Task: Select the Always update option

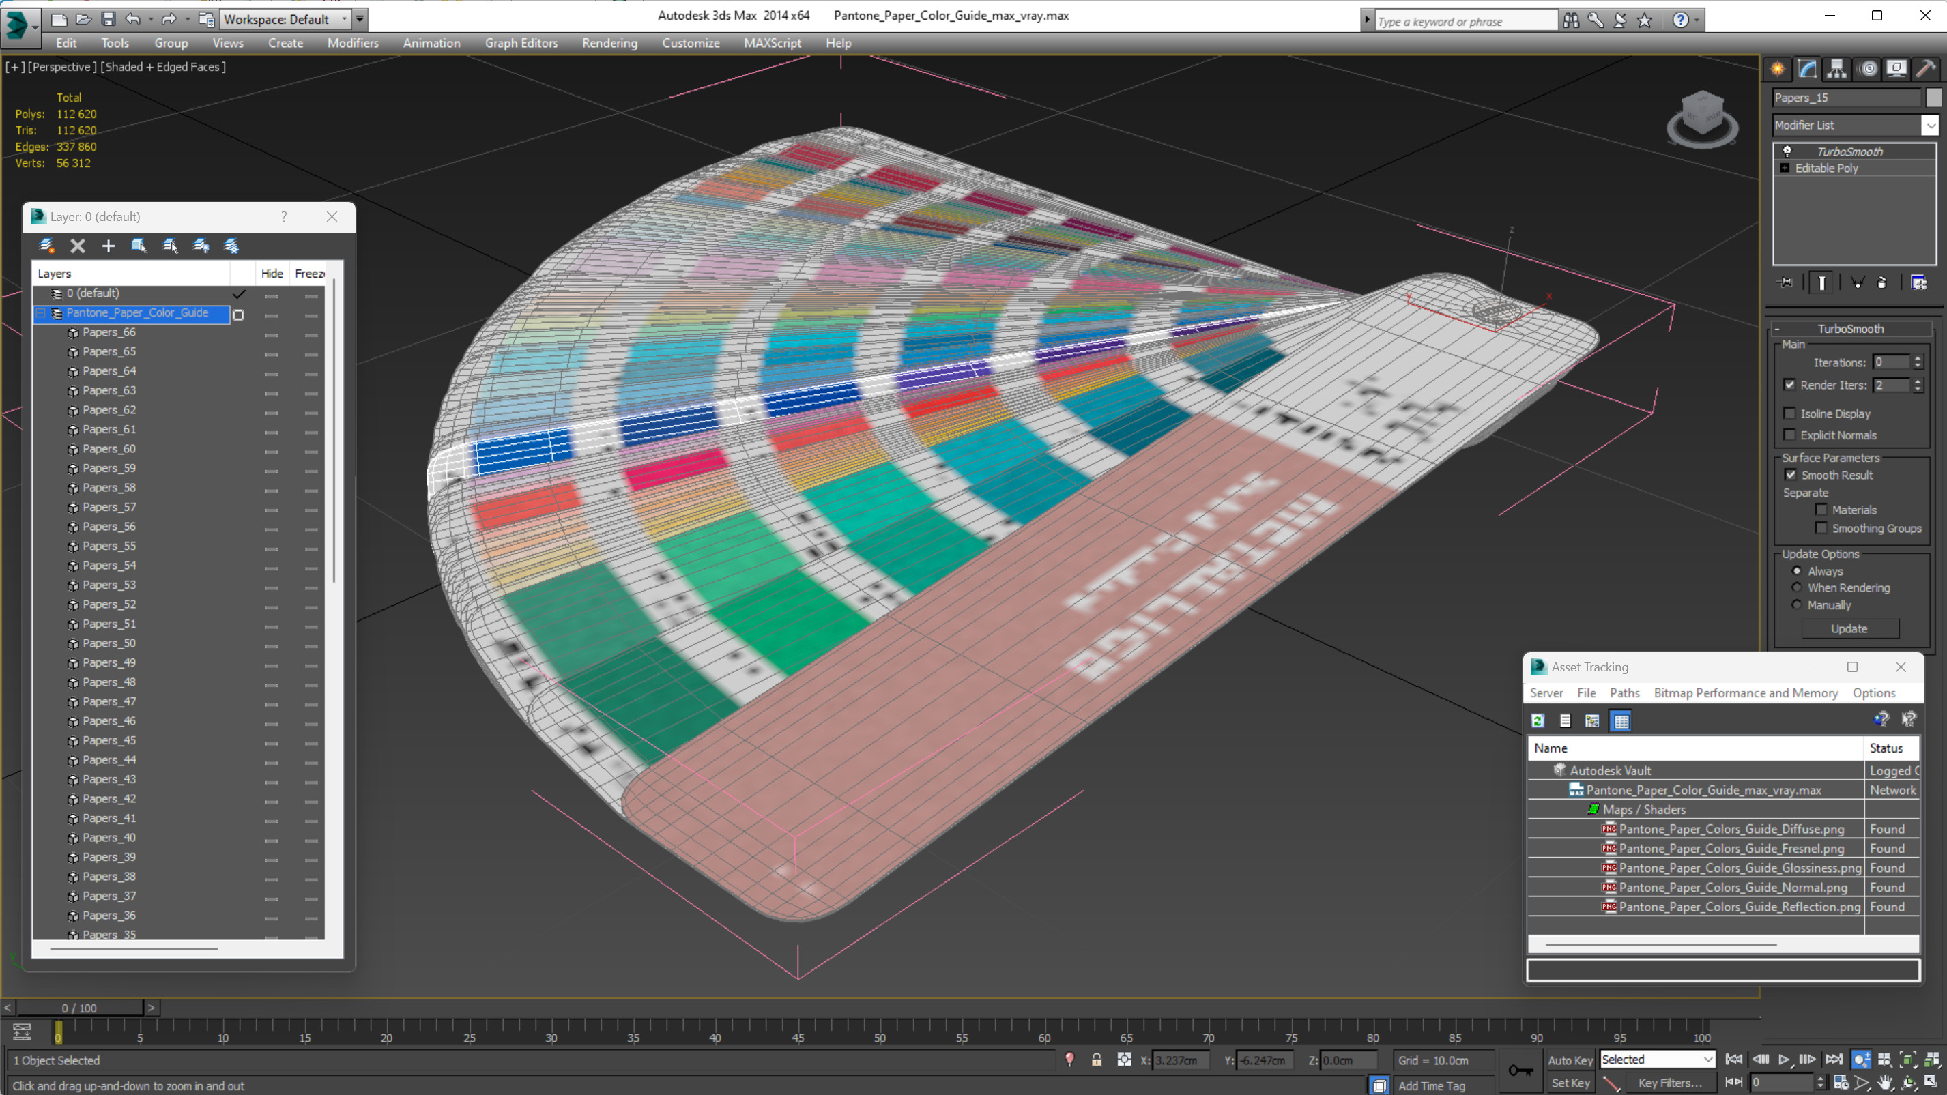Action: pyautogui.click(x=1797, y=571)
